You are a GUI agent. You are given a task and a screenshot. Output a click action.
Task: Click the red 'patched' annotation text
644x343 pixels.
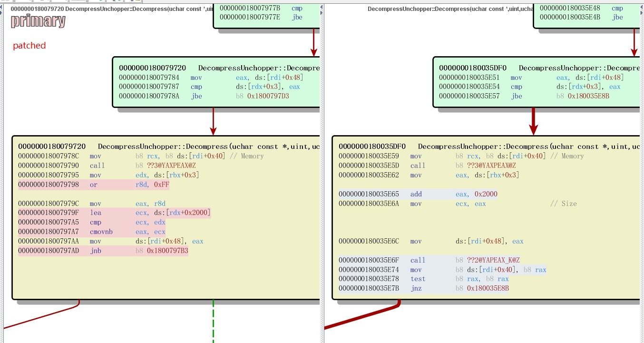(x=29, y=45)
